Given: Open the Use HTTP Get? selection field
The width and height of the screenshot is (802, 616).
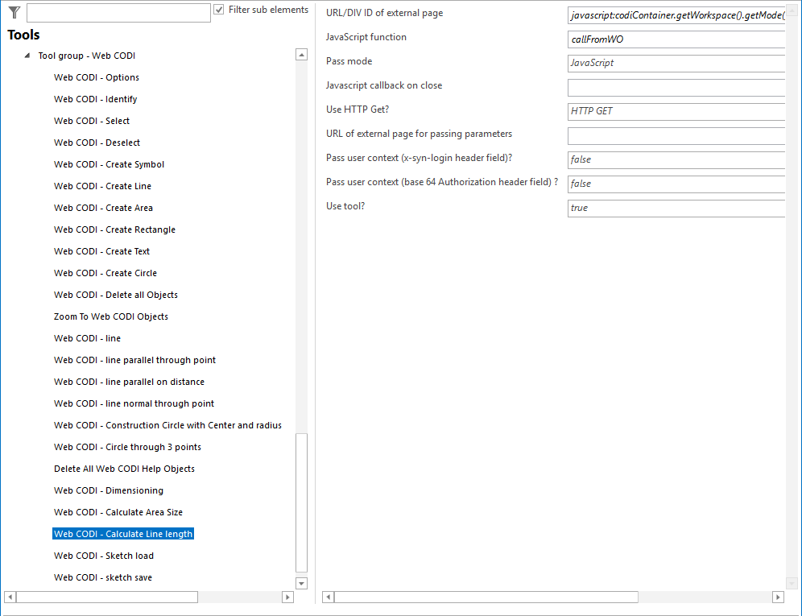Looking at the screenshot, I should pyautogui.click(x=676, y=111).
